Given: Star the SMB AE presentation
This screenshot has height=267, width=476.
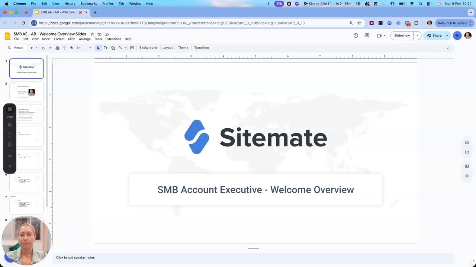Looking at the screenshot, I should 92,34.
